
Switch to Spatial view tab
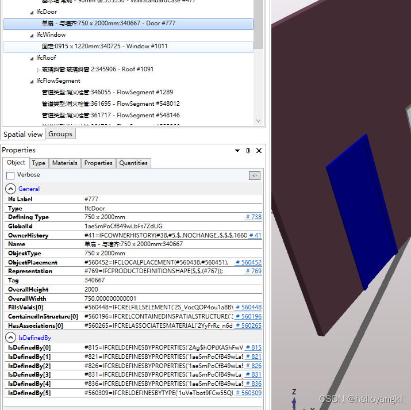[x=23, y=134]
